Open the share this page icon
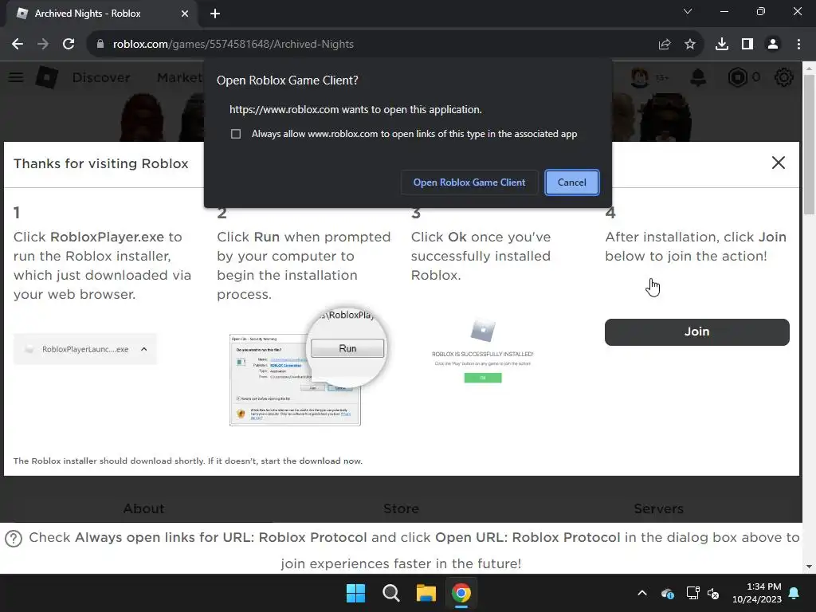Screen dimensions: 816x612 665,45
